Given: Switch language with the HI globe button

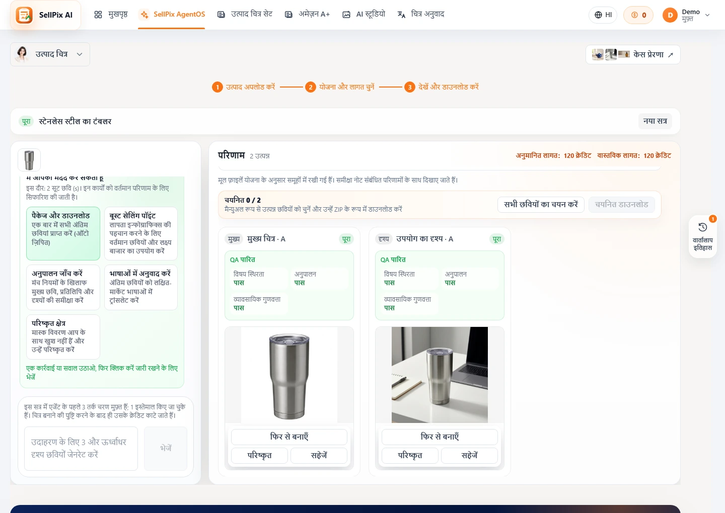Looking at the screenshot, I should point(603,15).
